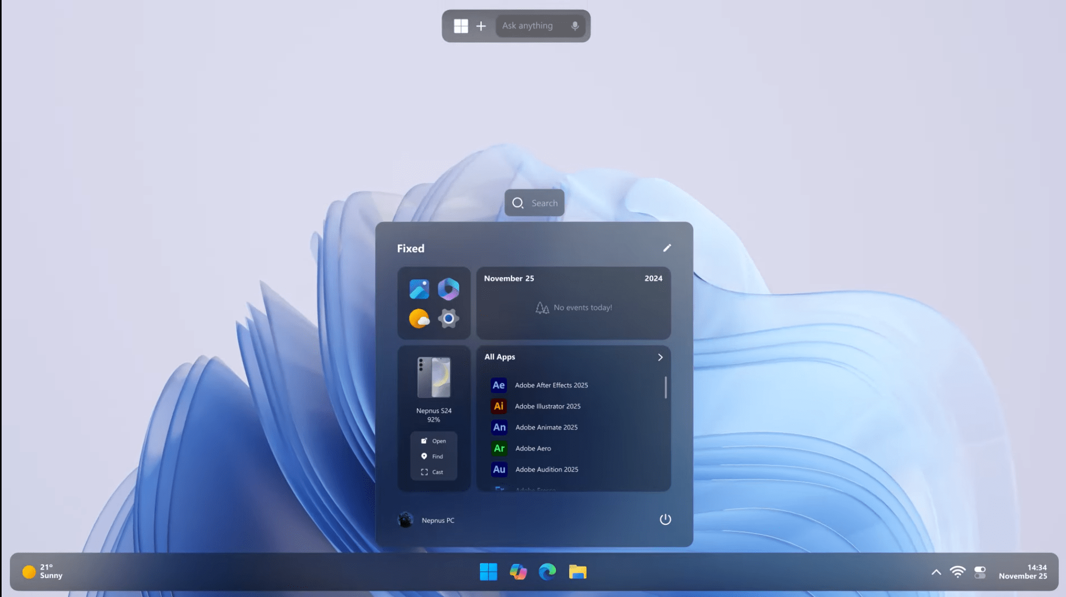Launch the Microsoft 365 Copilot icon

[x=448, y=289]
